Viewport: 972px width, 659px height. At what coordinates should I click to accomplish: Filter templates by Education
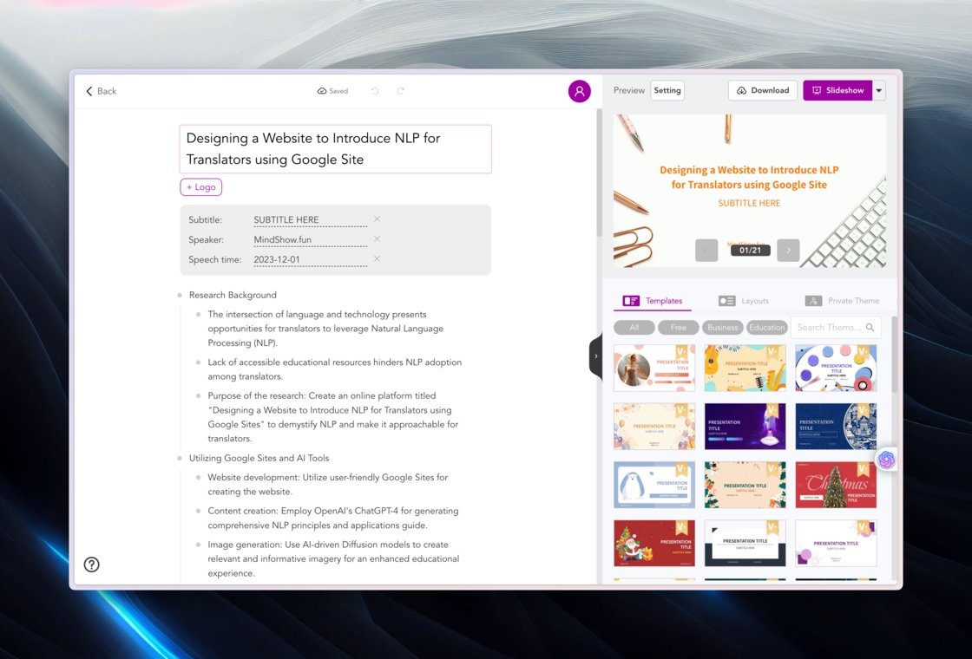coord(767,327)
